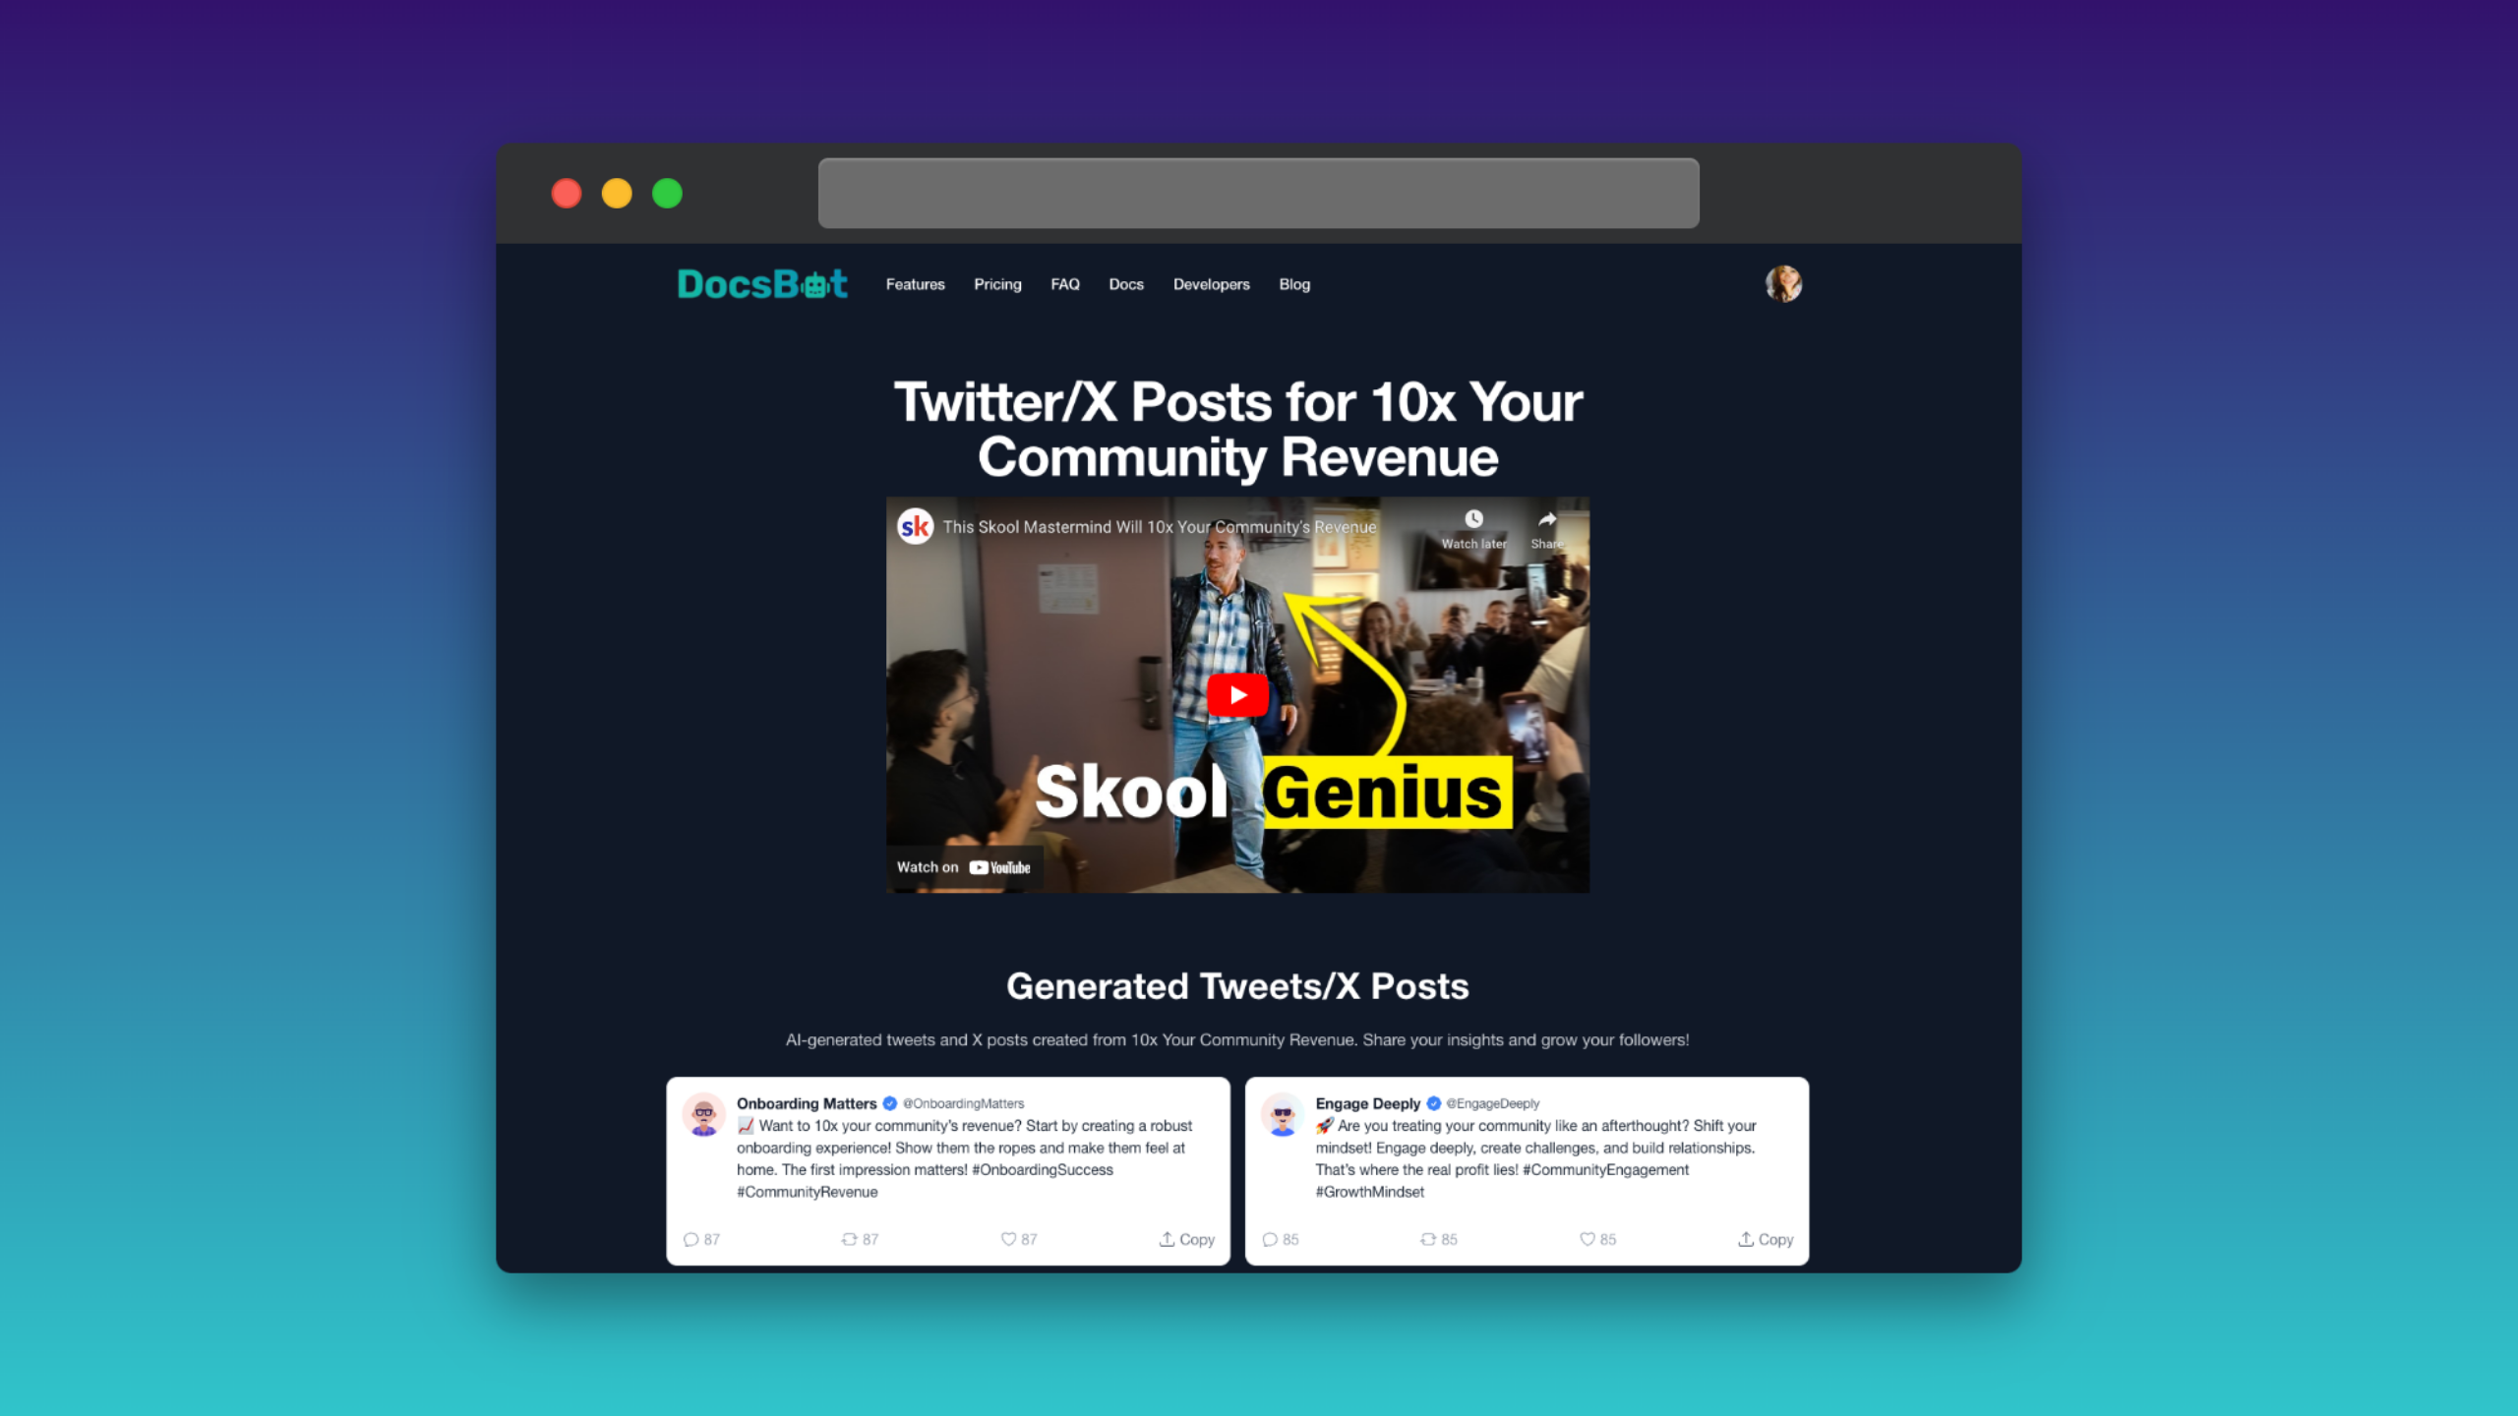Click the browser address bar

[1258, 193]
